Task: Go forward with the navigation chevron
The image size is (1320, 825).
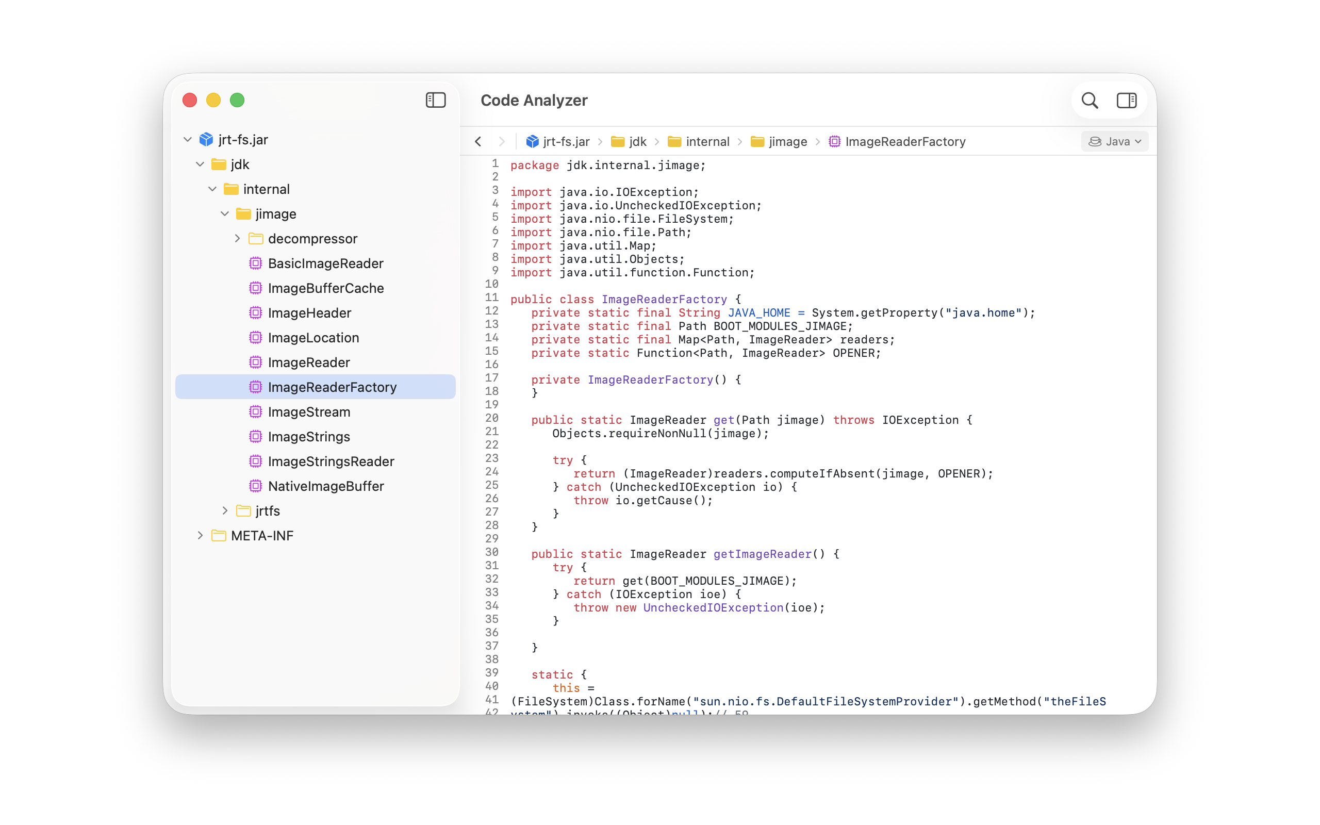Action: click(501, 142)
